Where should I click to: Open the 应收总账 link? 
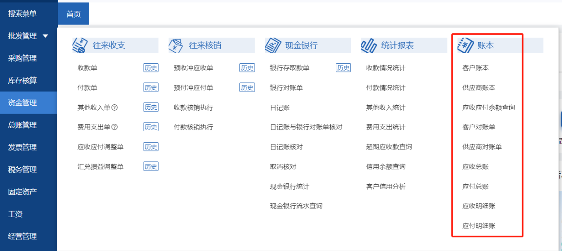click(476, 167)
